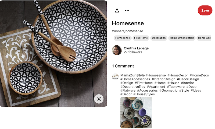Click the visual search lens icon
Viewport: 215px width, 129px height.
point(99,99)
